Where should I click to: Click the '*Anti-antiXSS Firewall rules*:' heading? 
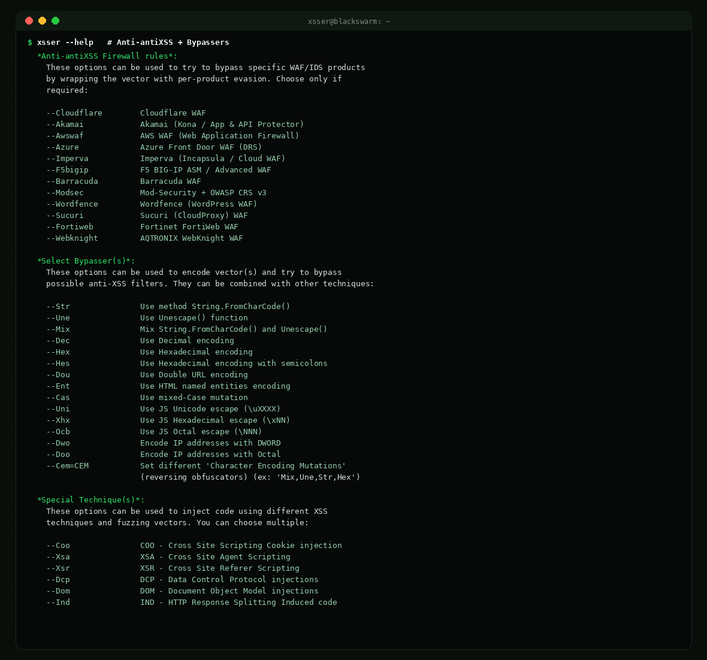[x=107, y=56]
